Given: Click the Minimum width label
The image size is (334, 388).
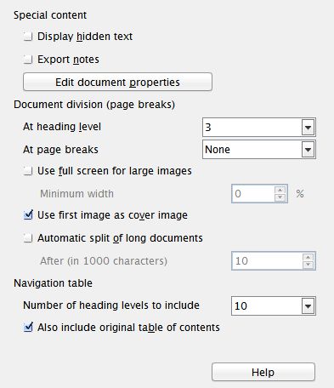Looking at the screenshot, I should pyautogui.click(x=76, y=194).
